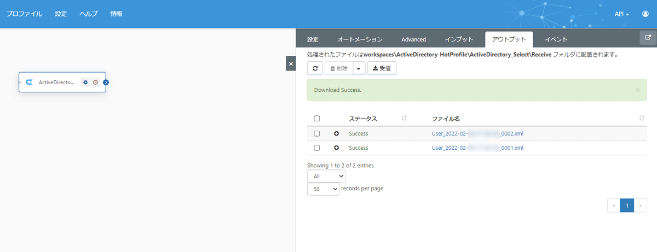
Task: Click the ActiveDirectory connector logo icon
Action: (30, 83)
